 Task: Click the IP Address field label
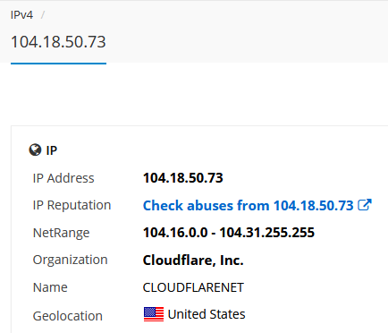point(63,178)
